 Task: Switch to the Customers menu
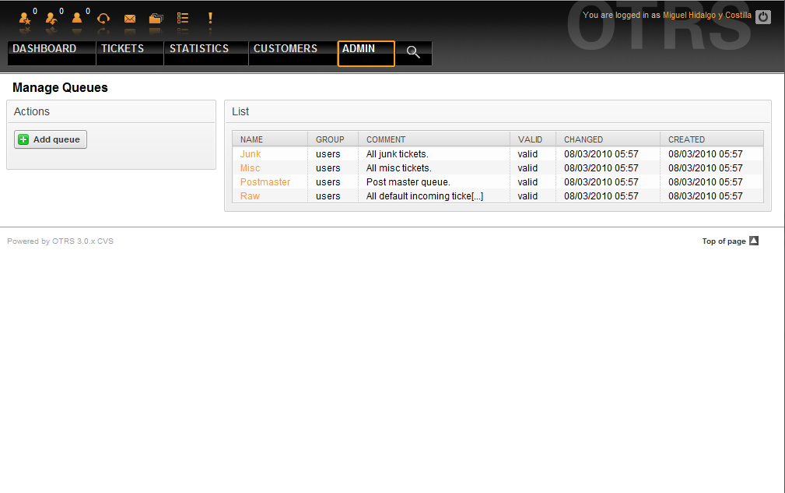click(x=286, y=49)
